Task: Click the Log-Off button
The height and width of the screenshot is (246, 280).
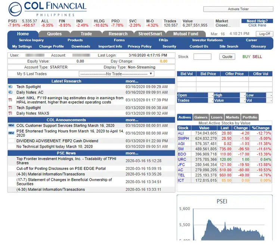Action: point(264,34)
